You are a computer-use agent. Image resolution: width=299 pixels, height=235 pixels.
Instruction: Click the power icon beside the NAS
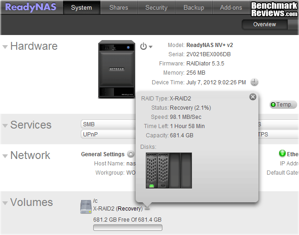[144, 46]
